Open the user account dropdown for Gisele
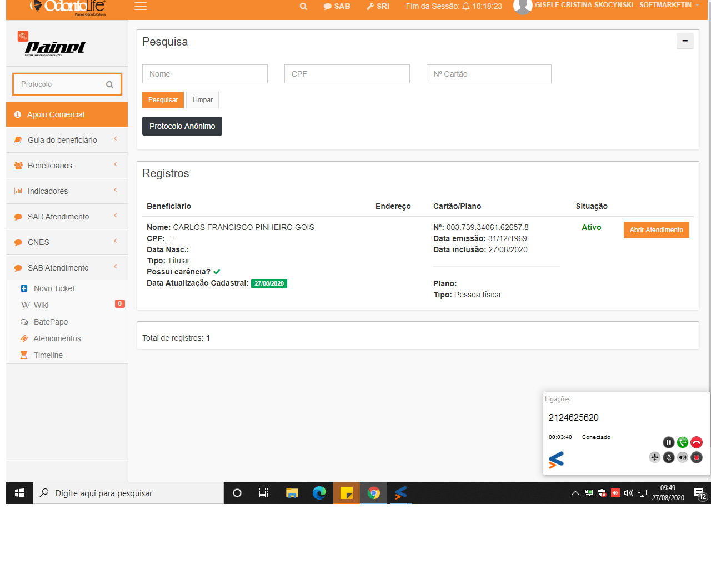The image size is (711, 569). [611, 6]
